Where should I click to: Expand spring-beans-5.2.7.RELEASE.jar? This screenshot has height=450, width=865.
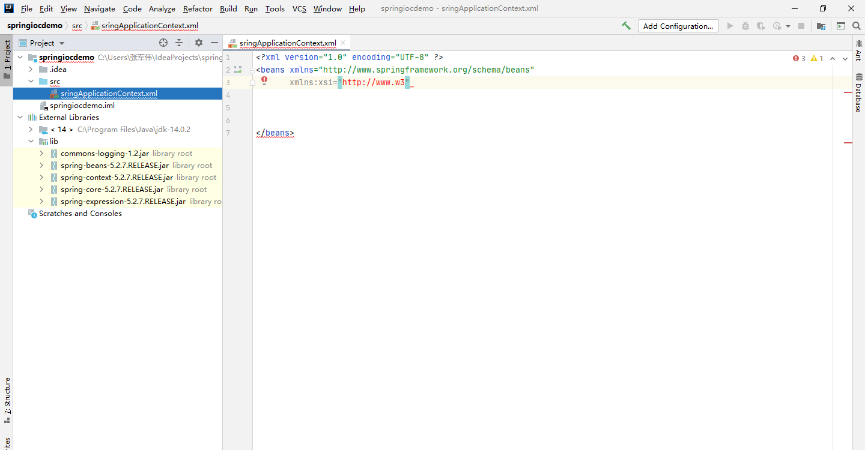pos(41,166)
